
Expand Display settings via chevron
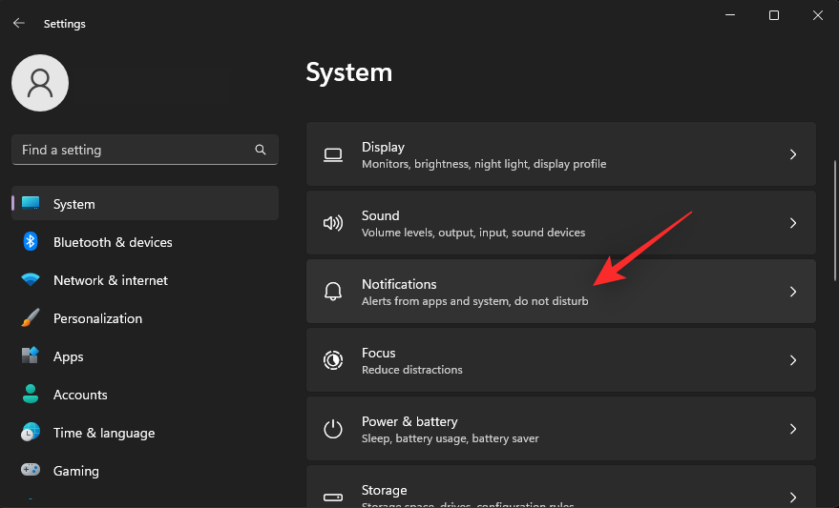point(792,154)
